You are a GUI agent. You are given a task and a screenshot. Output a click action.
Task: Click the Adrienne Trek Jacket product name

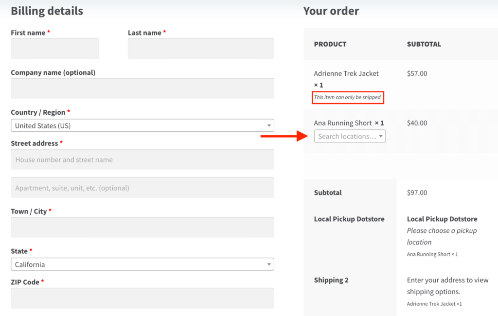[x=346, y=73]
